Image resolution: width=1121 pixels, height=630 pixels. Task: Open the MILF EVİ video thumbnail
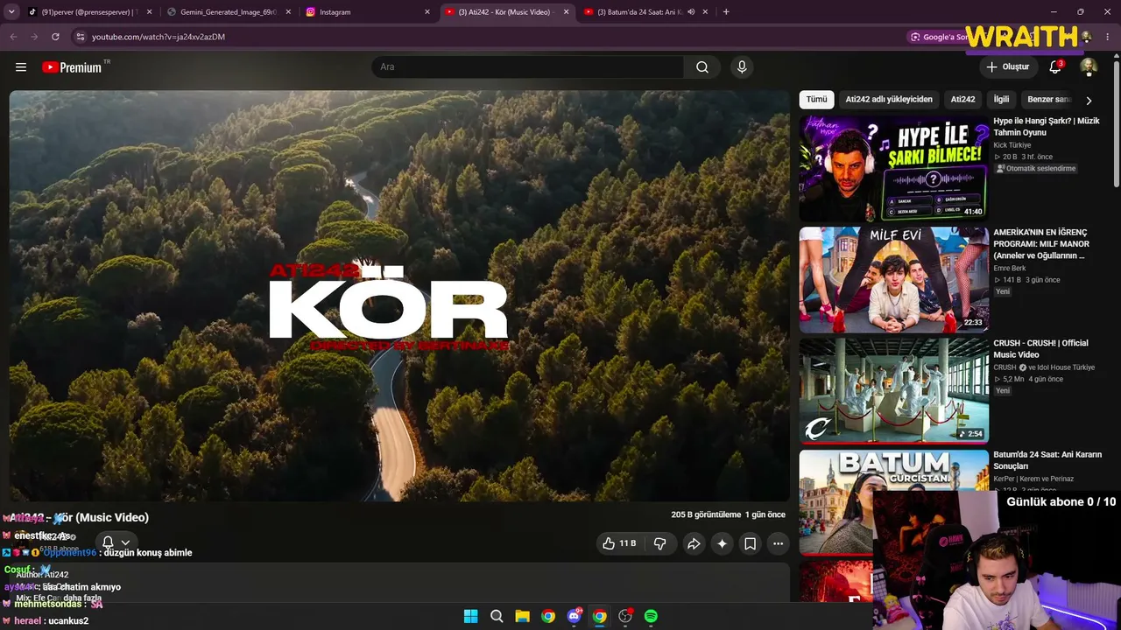pyautogui.click(x=893, y=280)
